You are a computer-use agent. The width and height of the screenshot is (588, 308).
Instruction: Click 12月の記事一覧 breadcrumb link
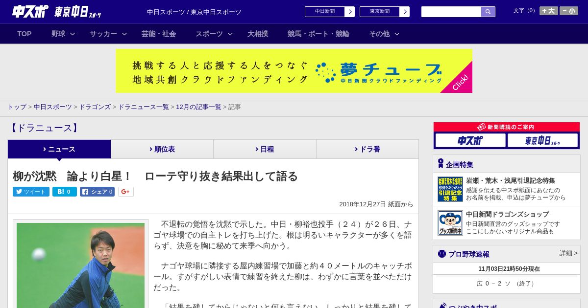click(198, 107)
